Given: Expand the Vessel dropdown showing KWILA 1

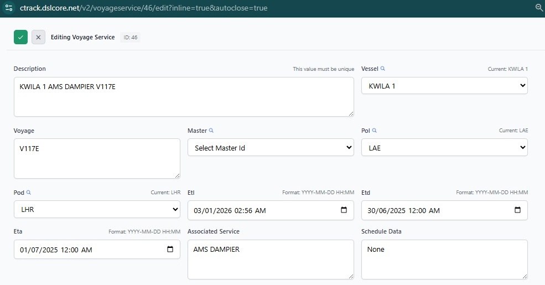Looking at the screenshot, I should (x=444, y=86).
